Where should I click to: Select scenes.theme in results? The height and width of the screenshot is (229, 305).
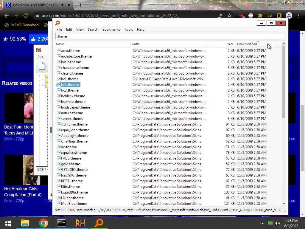pos(72,119)
